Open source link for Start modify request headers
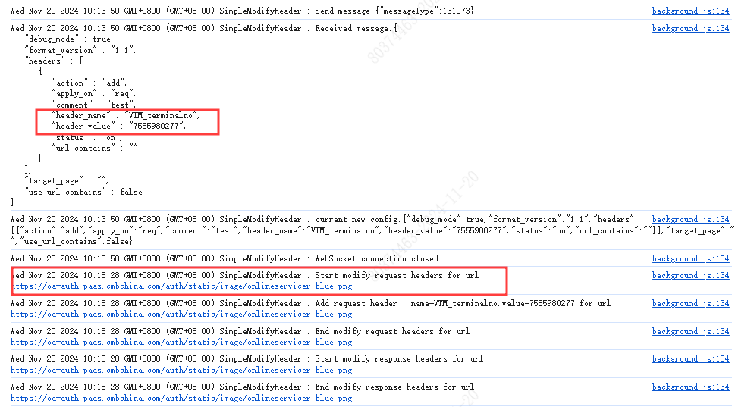This screenshot has width=754, height=407. (690, 275)
